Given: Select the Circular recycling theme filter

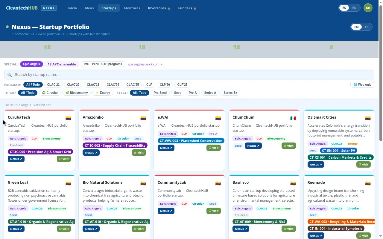Looking at the screenshot, I should [x=50, y=93].
